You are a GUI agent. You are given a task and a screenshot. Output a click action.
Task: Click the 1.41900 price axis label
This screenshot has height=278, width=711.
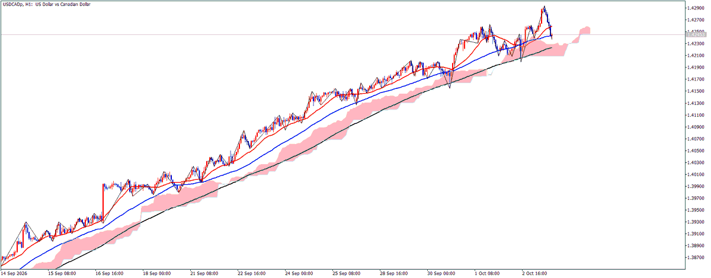[x=695, y=67]
